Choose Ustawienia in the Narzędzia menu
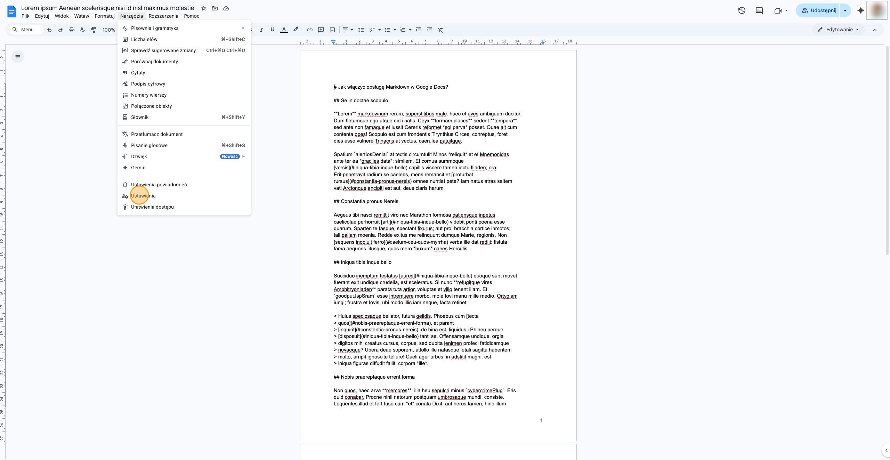Image resolution: width=890 pixels, height=460 pixels. tap(184, 196)
